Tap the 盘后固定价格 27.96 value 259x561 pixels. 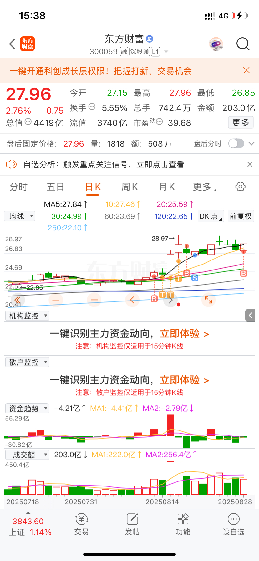point(74,144)
